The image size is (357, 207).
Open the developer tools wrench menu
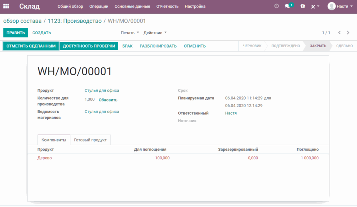click(315, 6)
